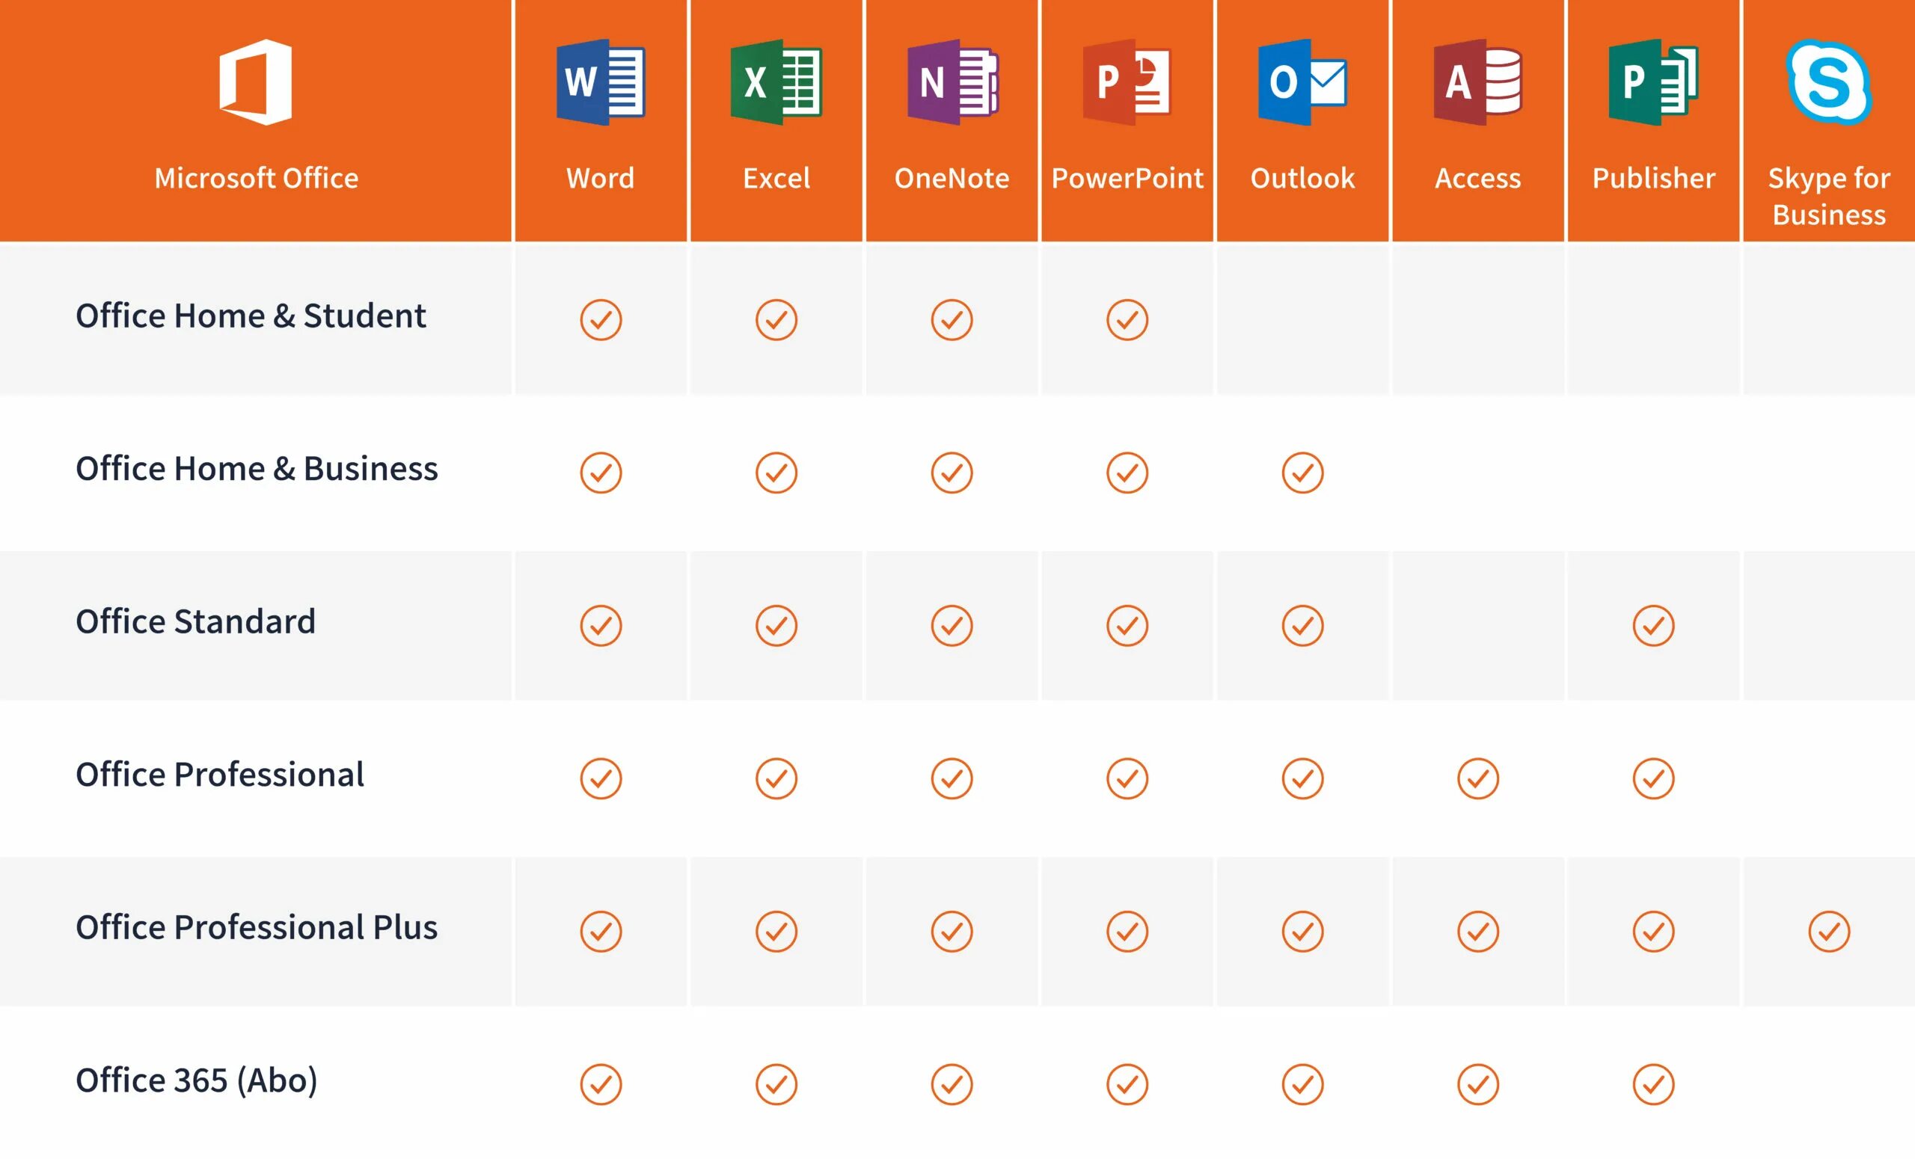
Task: Click the Skype for Business header text
Action: click(x=1829, y=197)
